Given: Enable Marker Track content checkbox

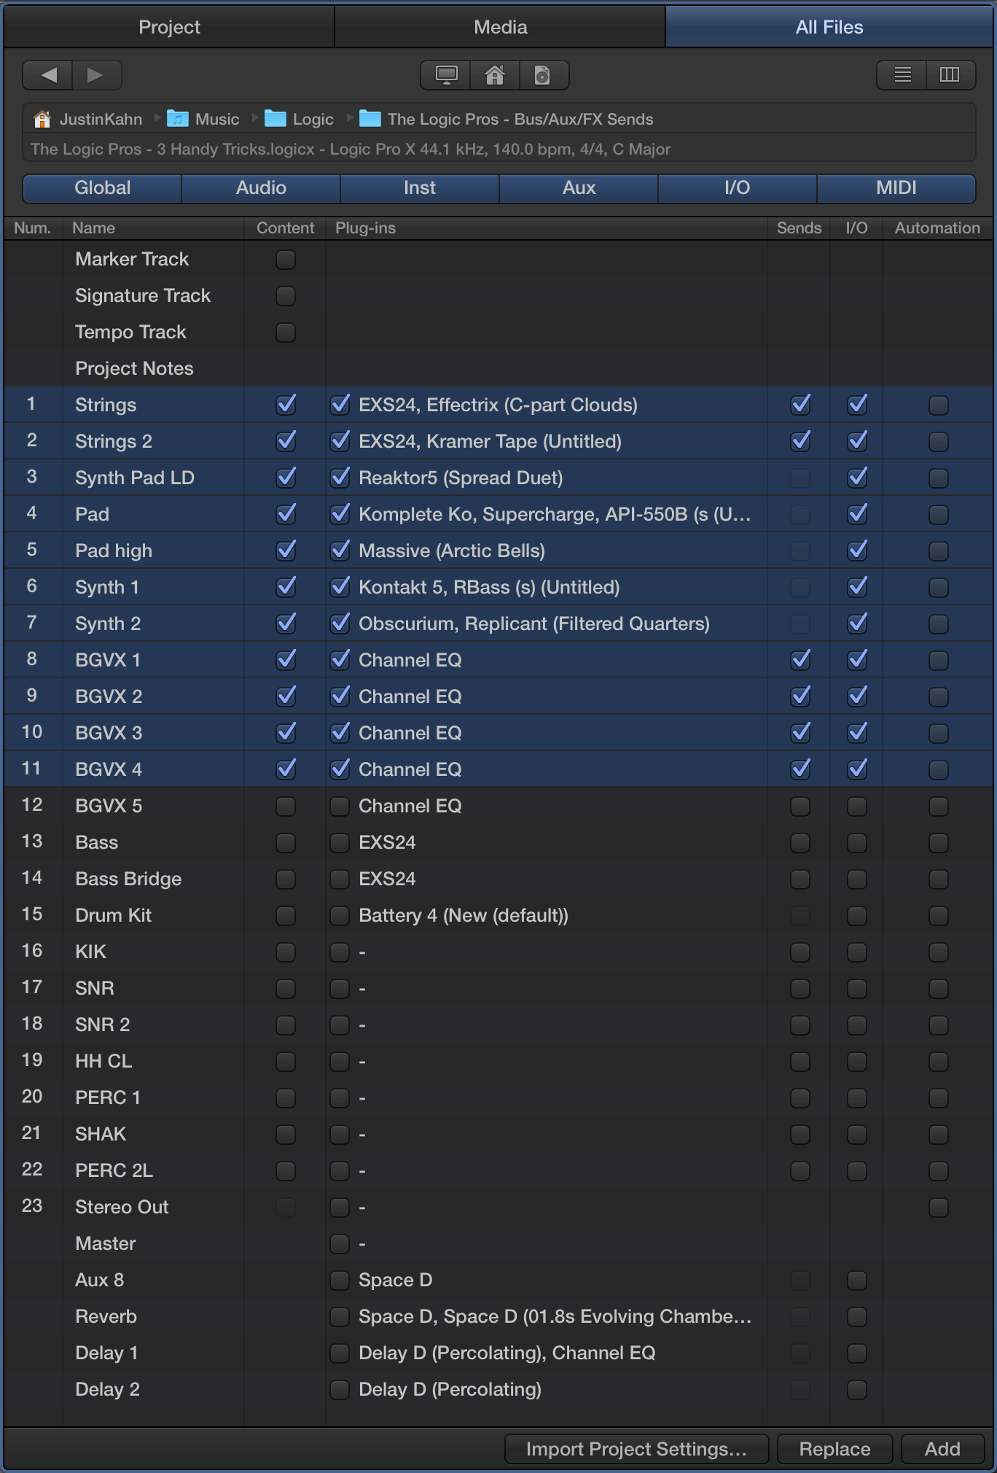Looking at the screenshot, I should (286, 260).
